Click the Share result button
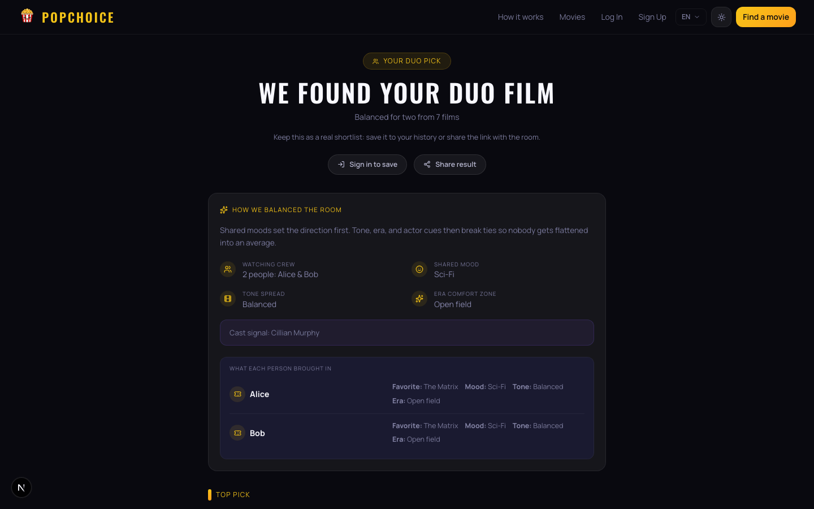814x509 pixels. [x=450, y=165]
